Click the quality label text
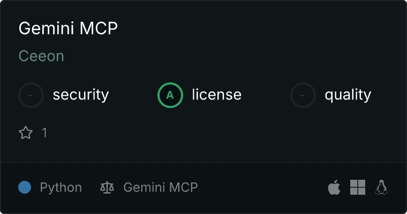This screenshot has height=214, width=407. pyautogui.click(x=348, y=95)
